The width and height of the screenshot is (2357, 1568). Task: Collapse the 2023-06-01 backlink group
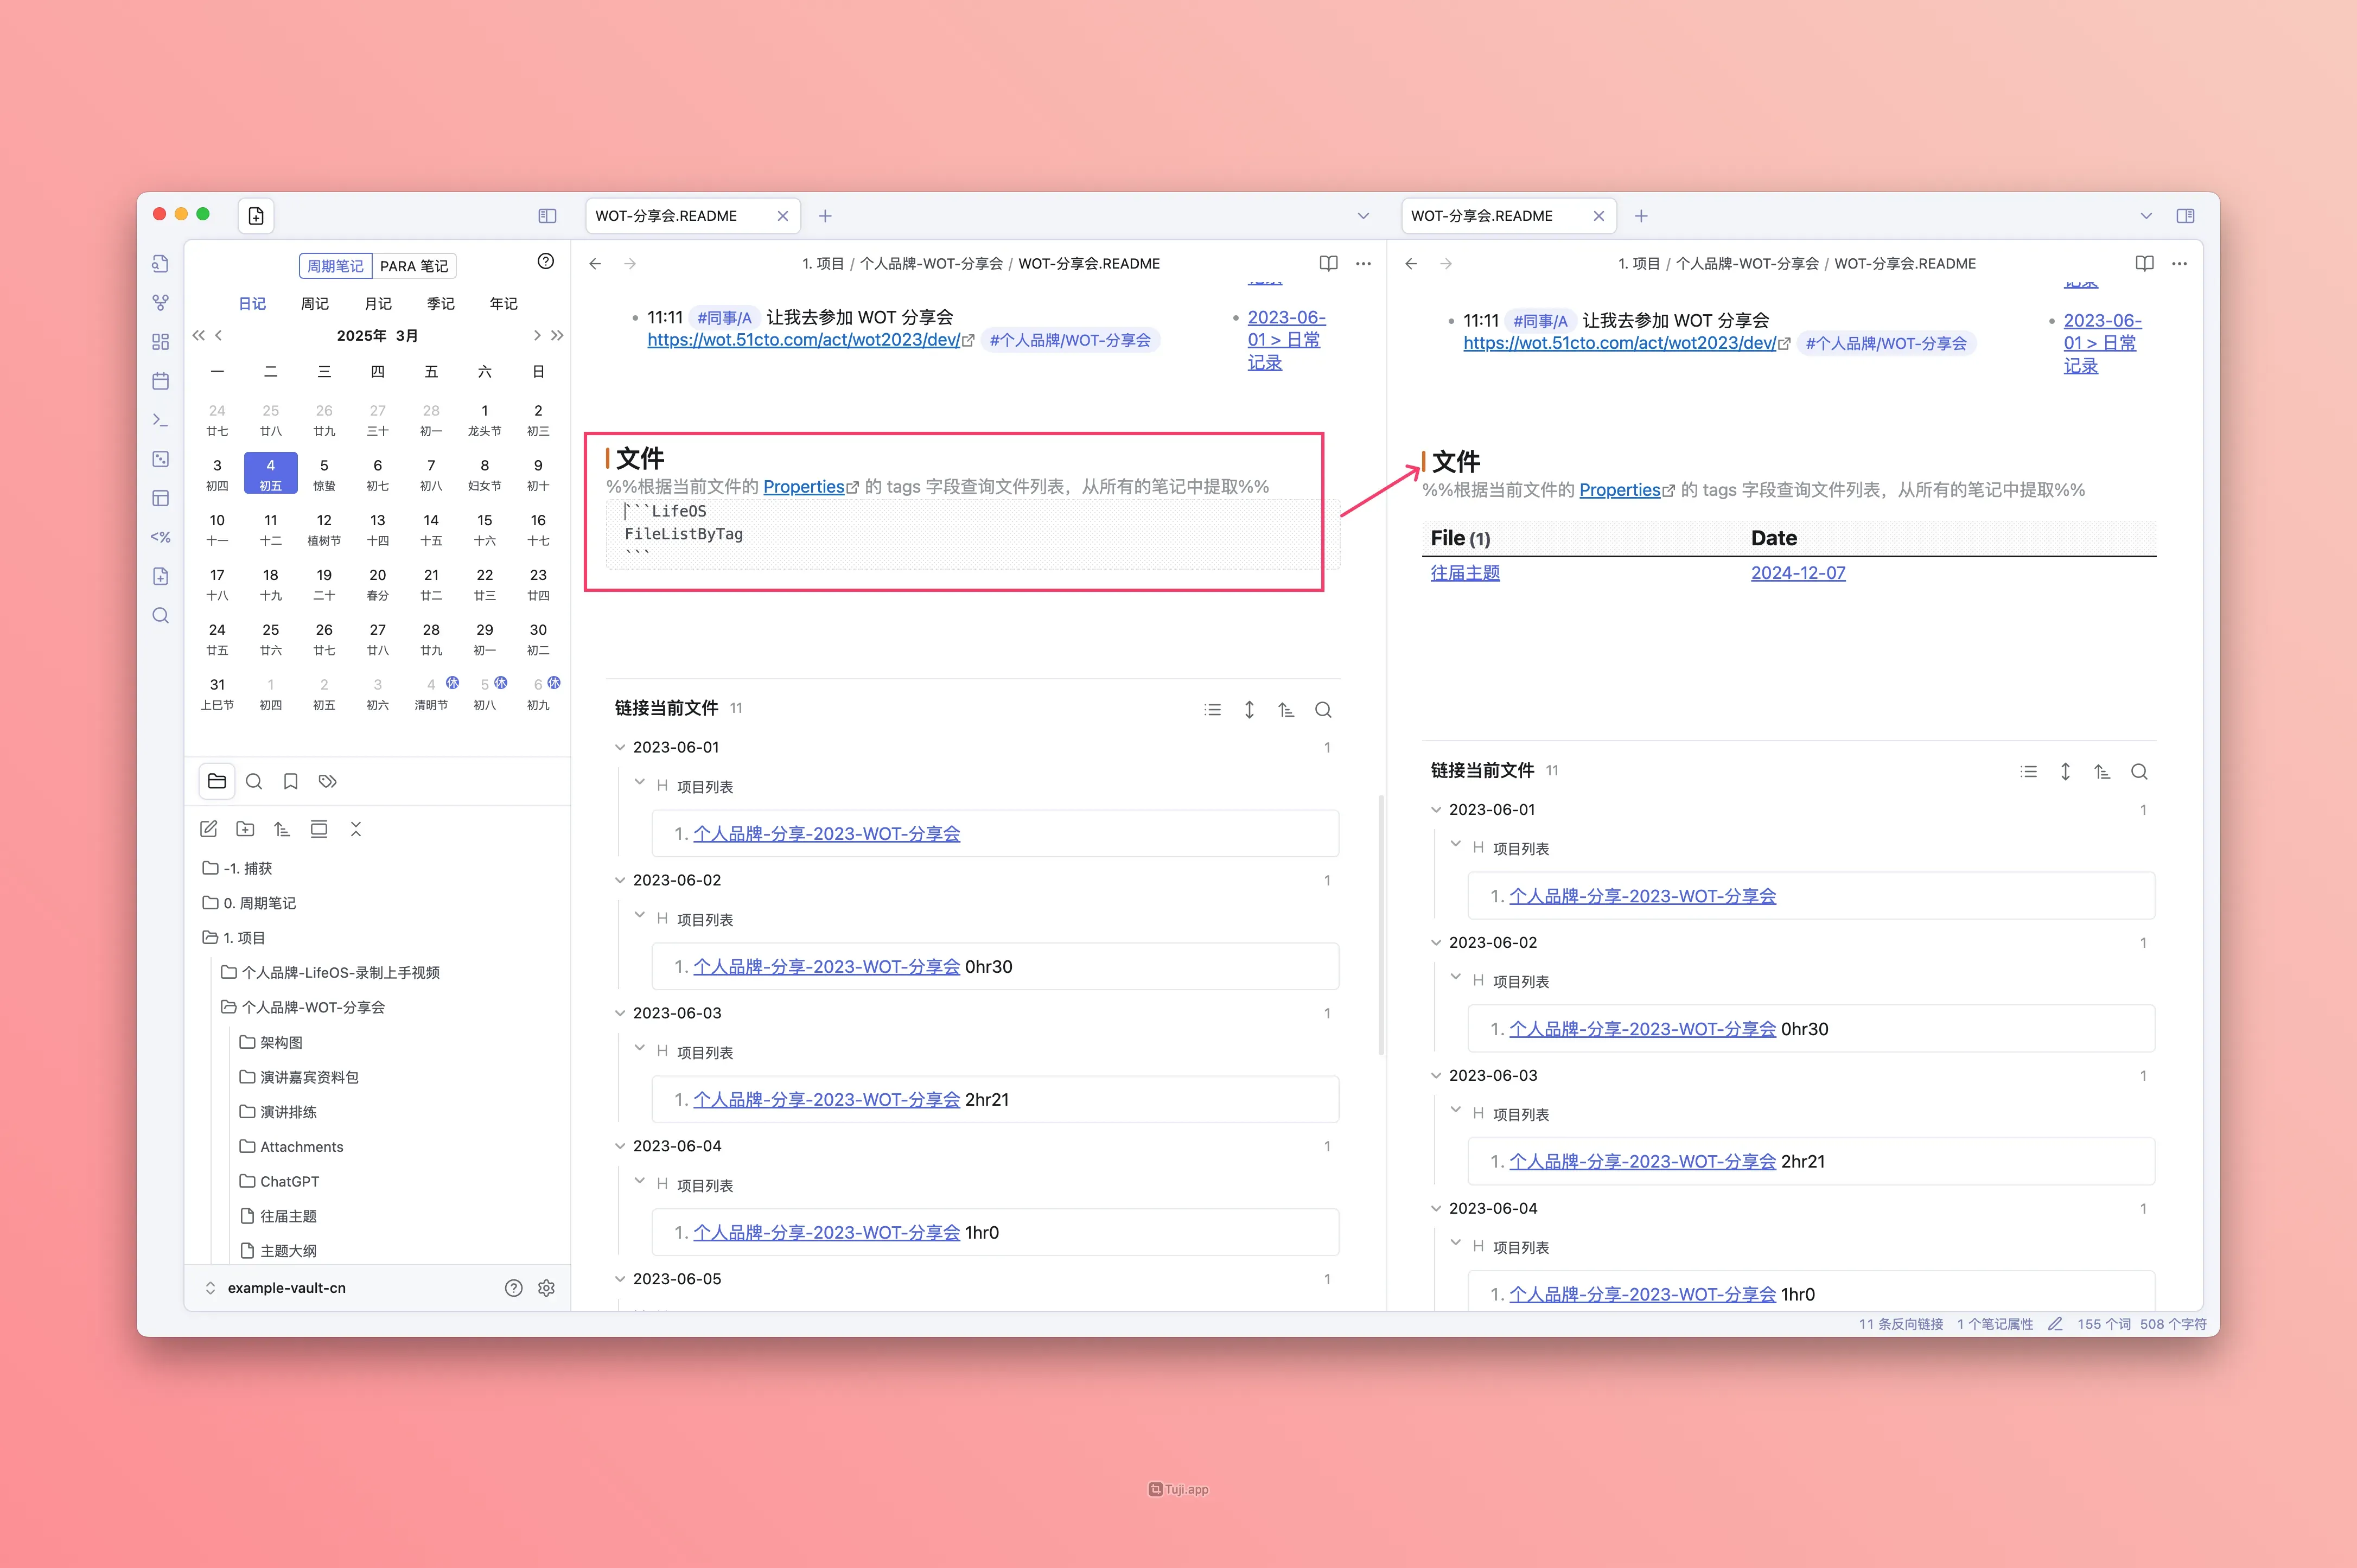pos(620,747)
